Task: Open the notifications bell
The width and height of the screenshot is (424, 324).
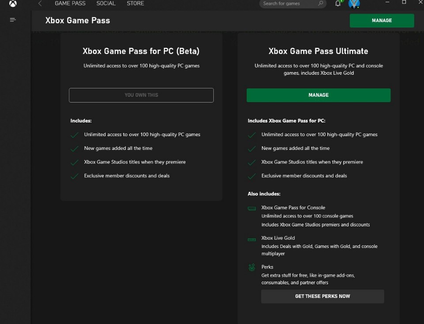Action: [338, 4]
